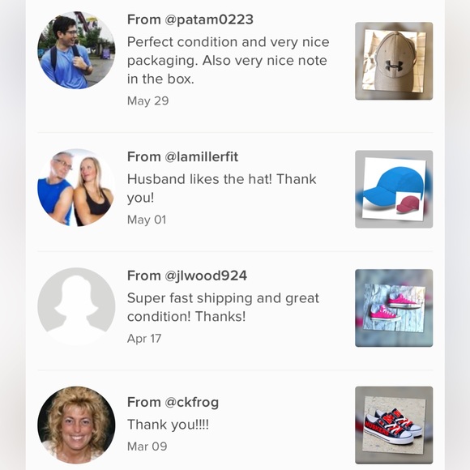Select the 'Perfect condition and very nice packaging' comment
The width and height of the screenshot is (470, 470).
228,61
